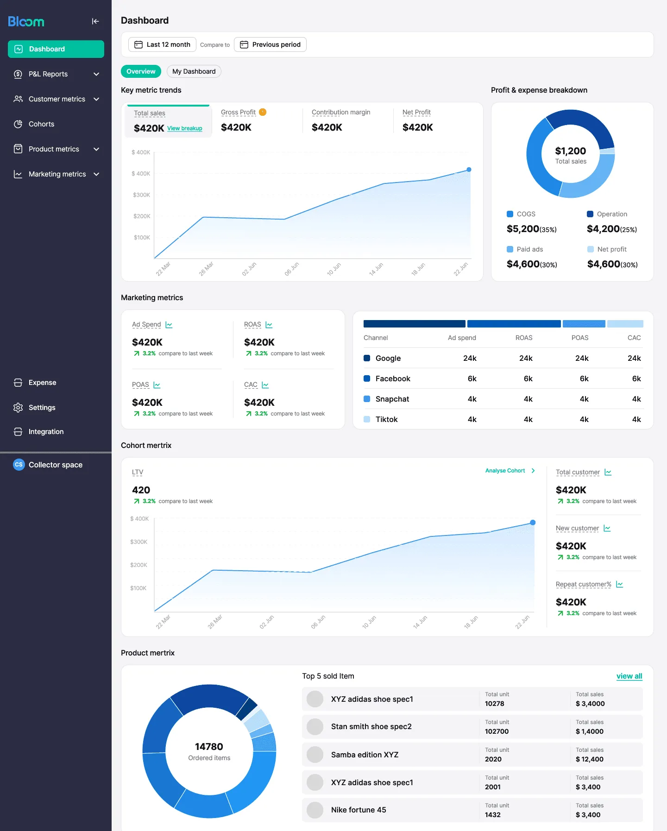
Task: Click the calendar icon in Previous period
Action: coord(244,44)
